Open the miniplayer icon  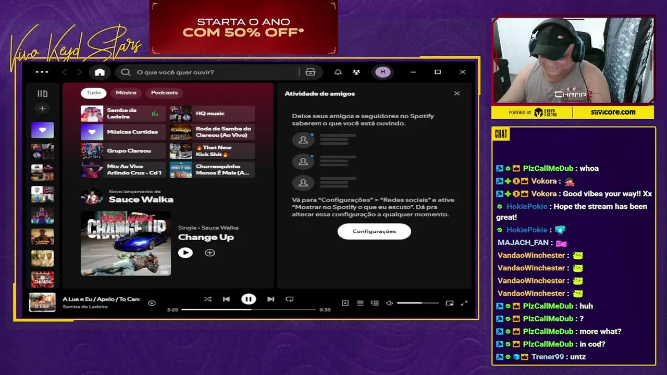click(x=450, y=303)
